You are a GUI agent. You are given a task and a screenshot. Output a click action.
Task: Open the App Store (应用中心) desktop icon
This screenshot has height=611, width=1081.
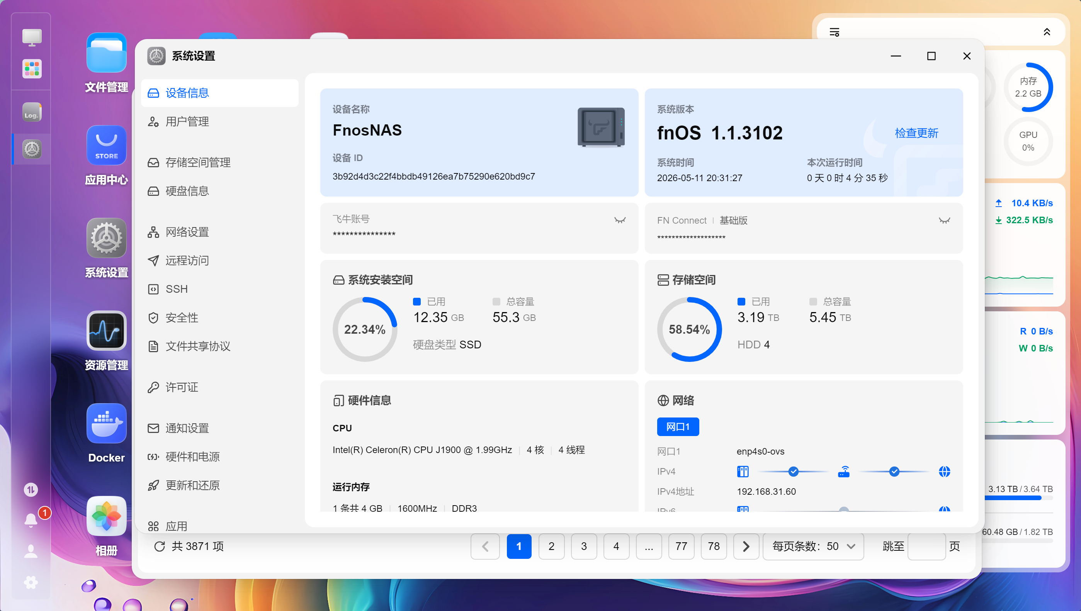click(106, 145)
